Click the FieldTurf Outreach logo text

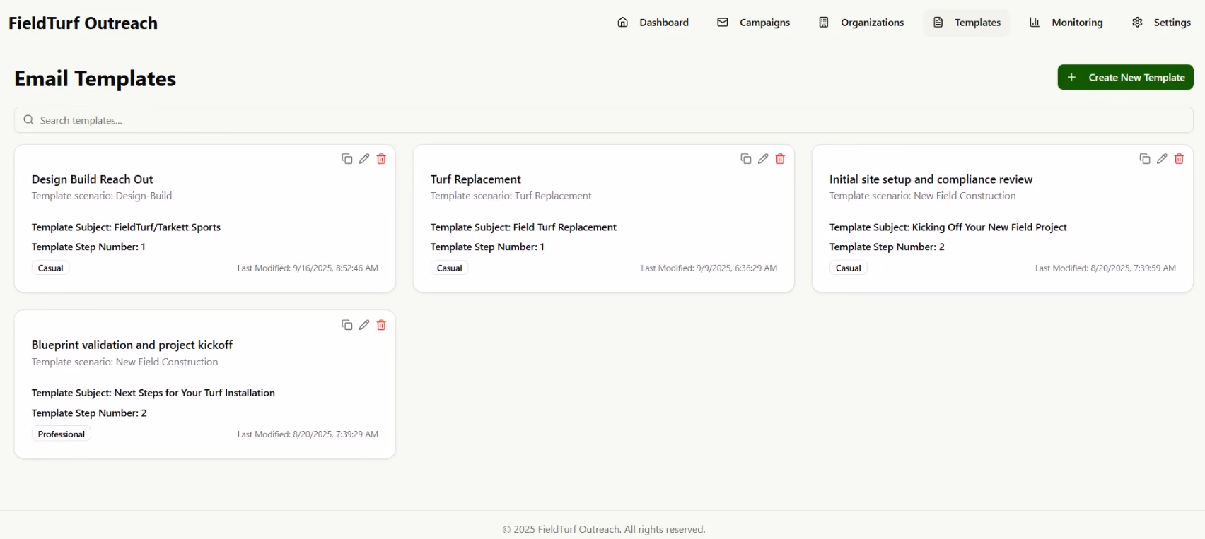pos(83,23)
